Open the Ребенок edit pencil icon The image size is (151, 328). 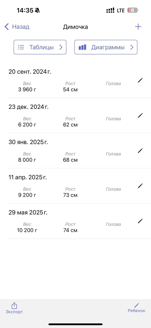tap(136, 305)
